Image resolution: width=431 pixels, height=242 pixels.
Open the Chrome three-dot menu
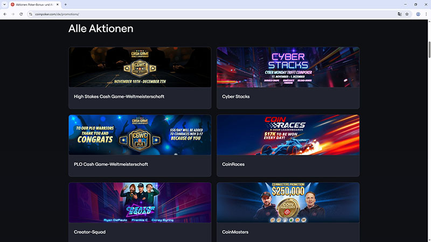(426, 14)
